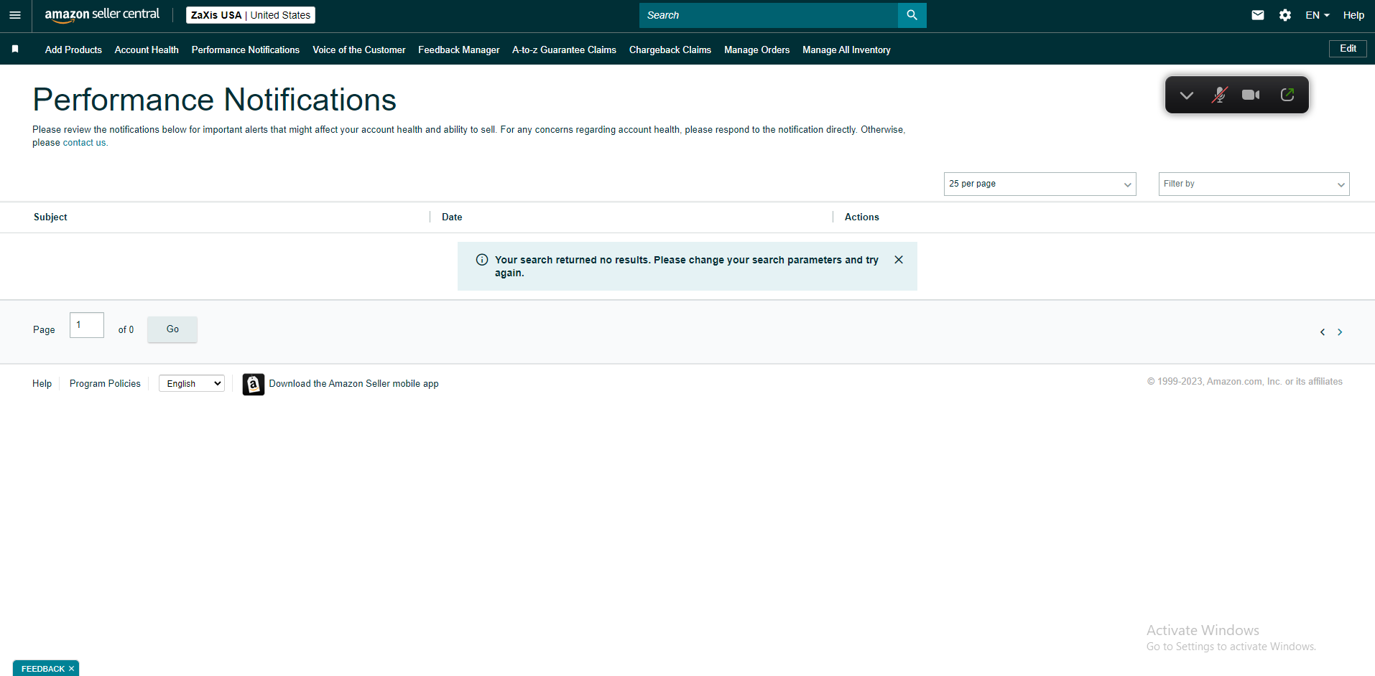Screen dimensions: 1375x676
Task: Go to next page arrow
Action: coord(1340,332)
